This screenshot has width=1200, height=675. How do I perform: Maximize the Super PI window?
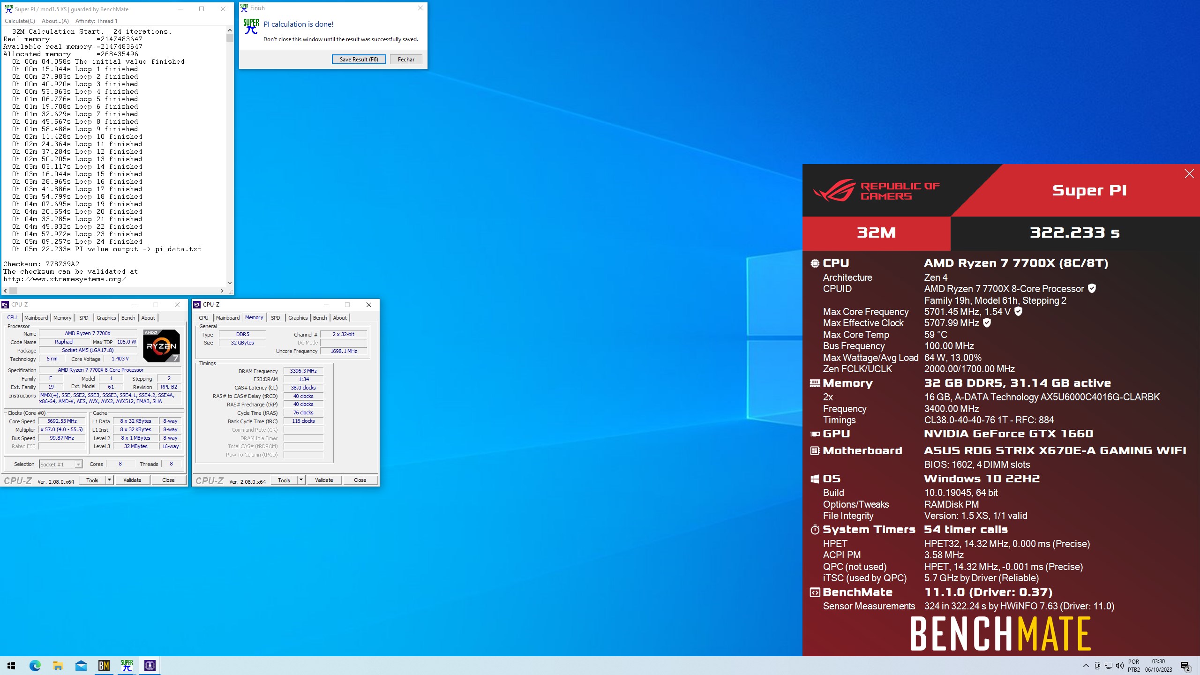click(x=202, y=9)
